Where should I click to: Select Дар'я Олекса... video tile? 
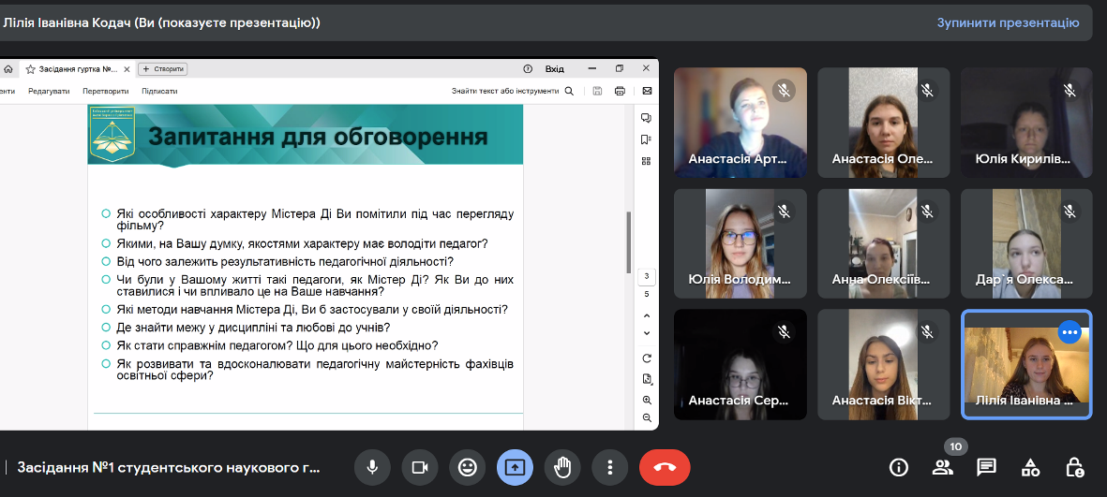(x=1026, y=243)
